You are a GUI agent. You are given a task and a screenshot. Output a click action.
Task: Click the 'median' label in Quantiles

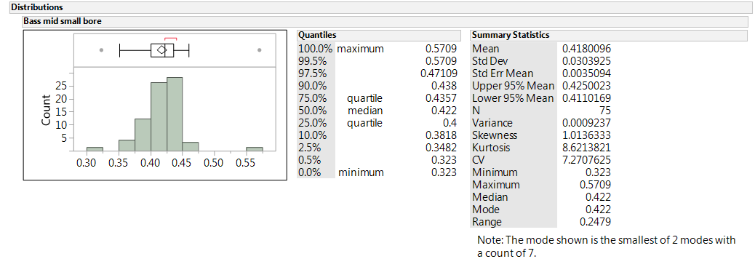pyautogui.click(x=364, y=111)
